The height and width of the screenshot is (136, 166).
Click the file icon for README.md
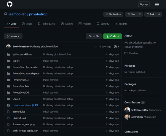click(x=8, y=118)
